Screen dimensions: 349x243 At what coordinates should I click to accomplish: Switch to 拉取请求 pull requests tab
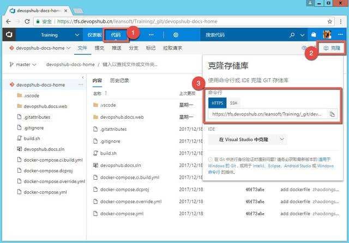172,48
